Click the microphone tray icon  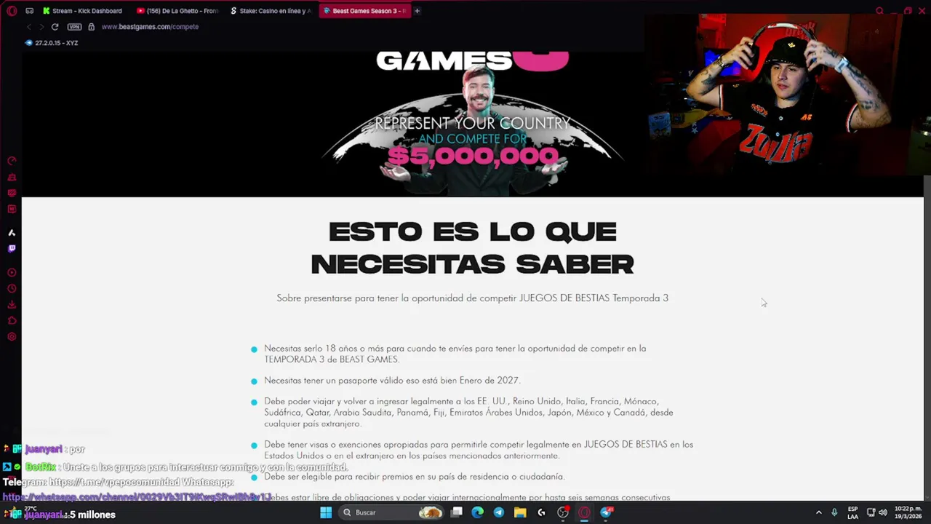coord(834,512)
